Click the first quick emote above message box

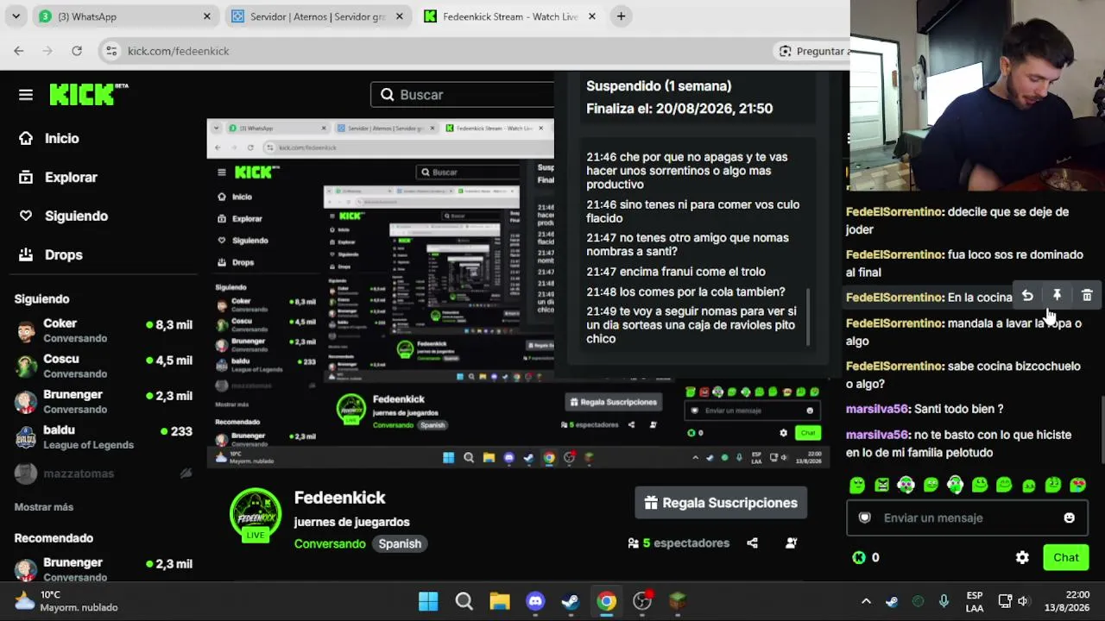click(856, 486)
